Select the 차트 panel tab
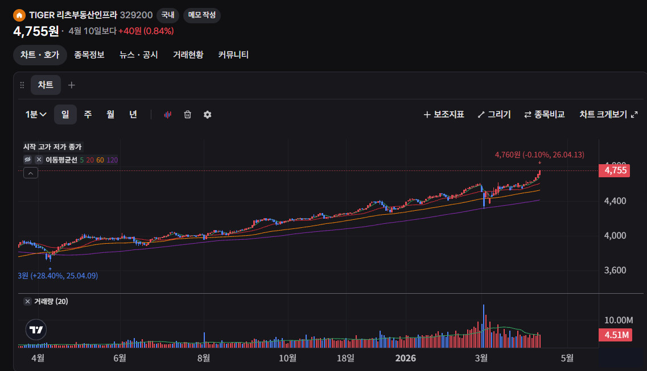This screenshot has width=647, height=371. point(46,85)
